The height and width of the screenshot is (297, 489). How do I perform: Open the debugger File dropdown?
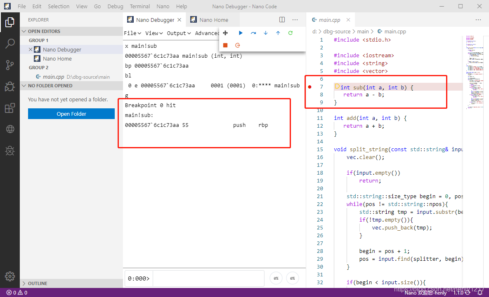click(132, 33)
